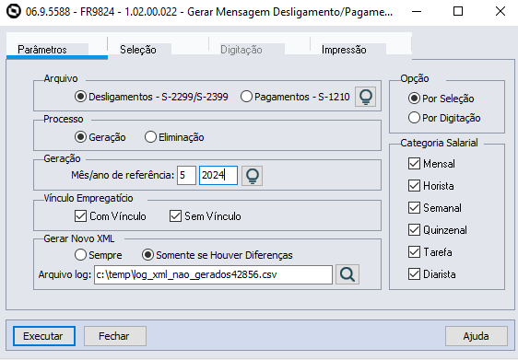Open log file browser with magnifier icon
The width and height of the screenshot is (518, 360).
[x=347, y=274]
